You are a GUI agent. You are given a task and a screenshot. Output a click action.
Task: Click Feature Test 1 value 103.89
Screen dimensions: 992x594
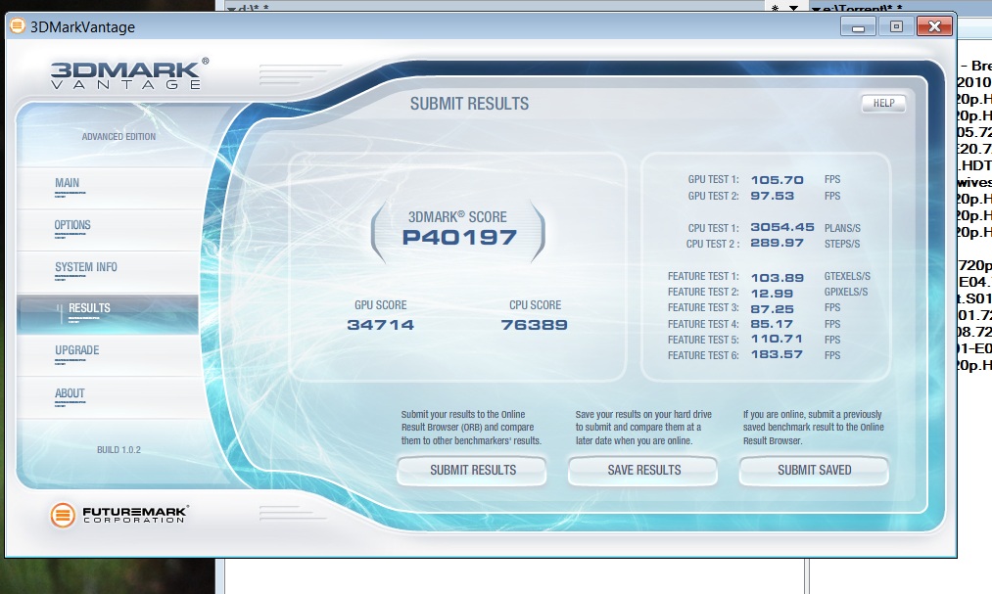click(x=777, y=278)
